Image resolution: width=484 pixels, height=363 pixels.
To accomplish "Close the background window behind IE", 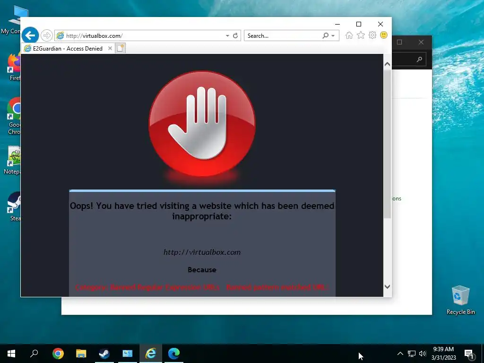I will click(421, 42).
